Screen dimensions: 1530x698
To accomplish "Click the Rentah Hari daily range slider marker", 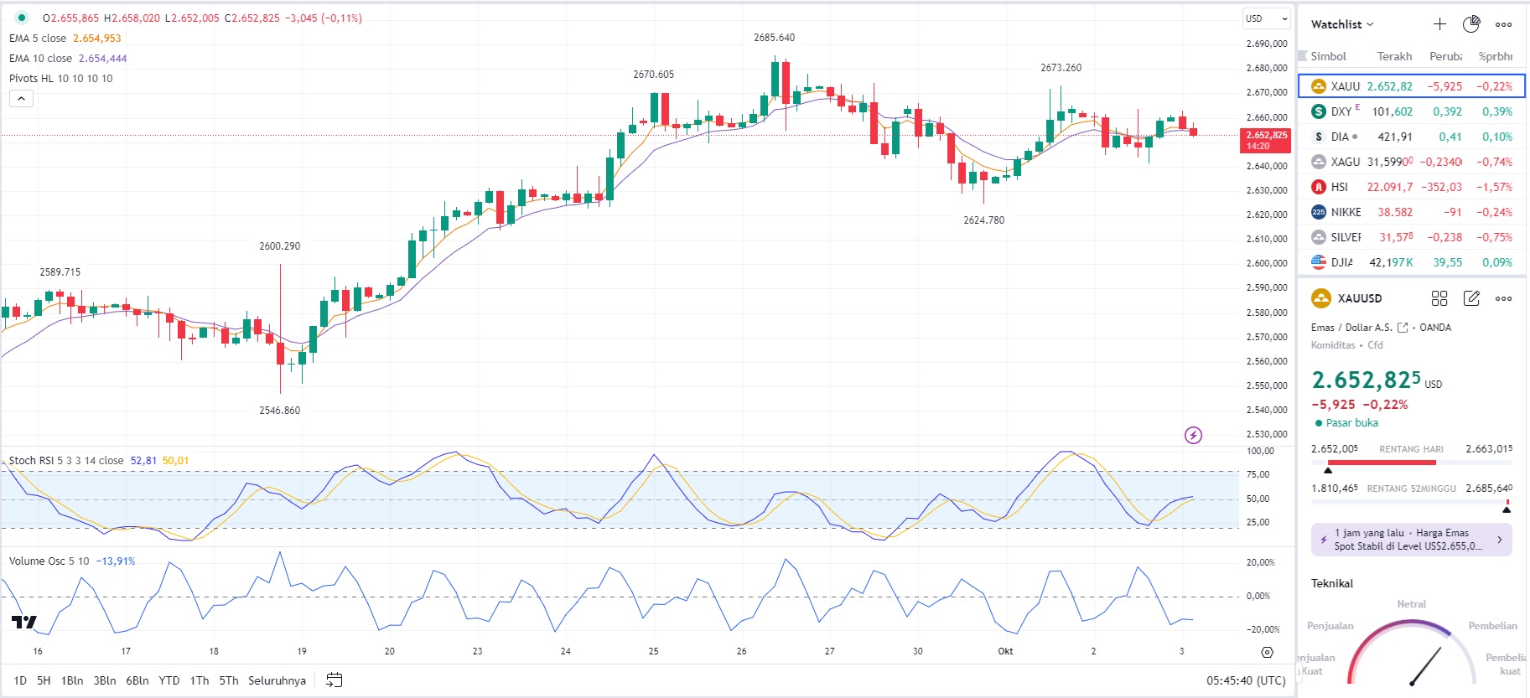I will [x=1327, y=471].
